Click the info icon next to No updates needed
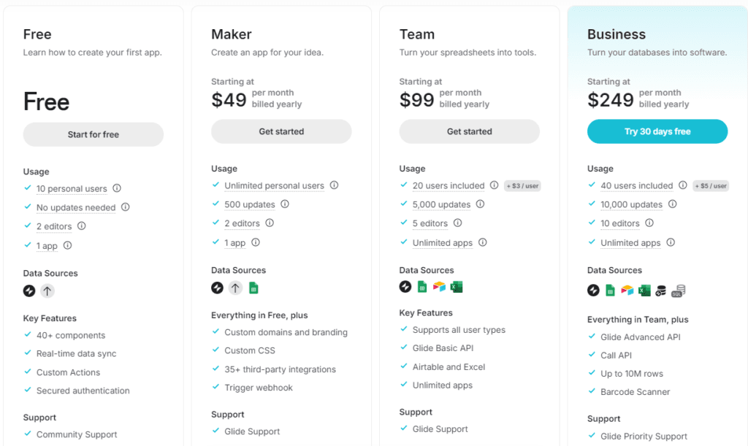The height and width of the screenshot is (446, 748). [x=126, y=207]
